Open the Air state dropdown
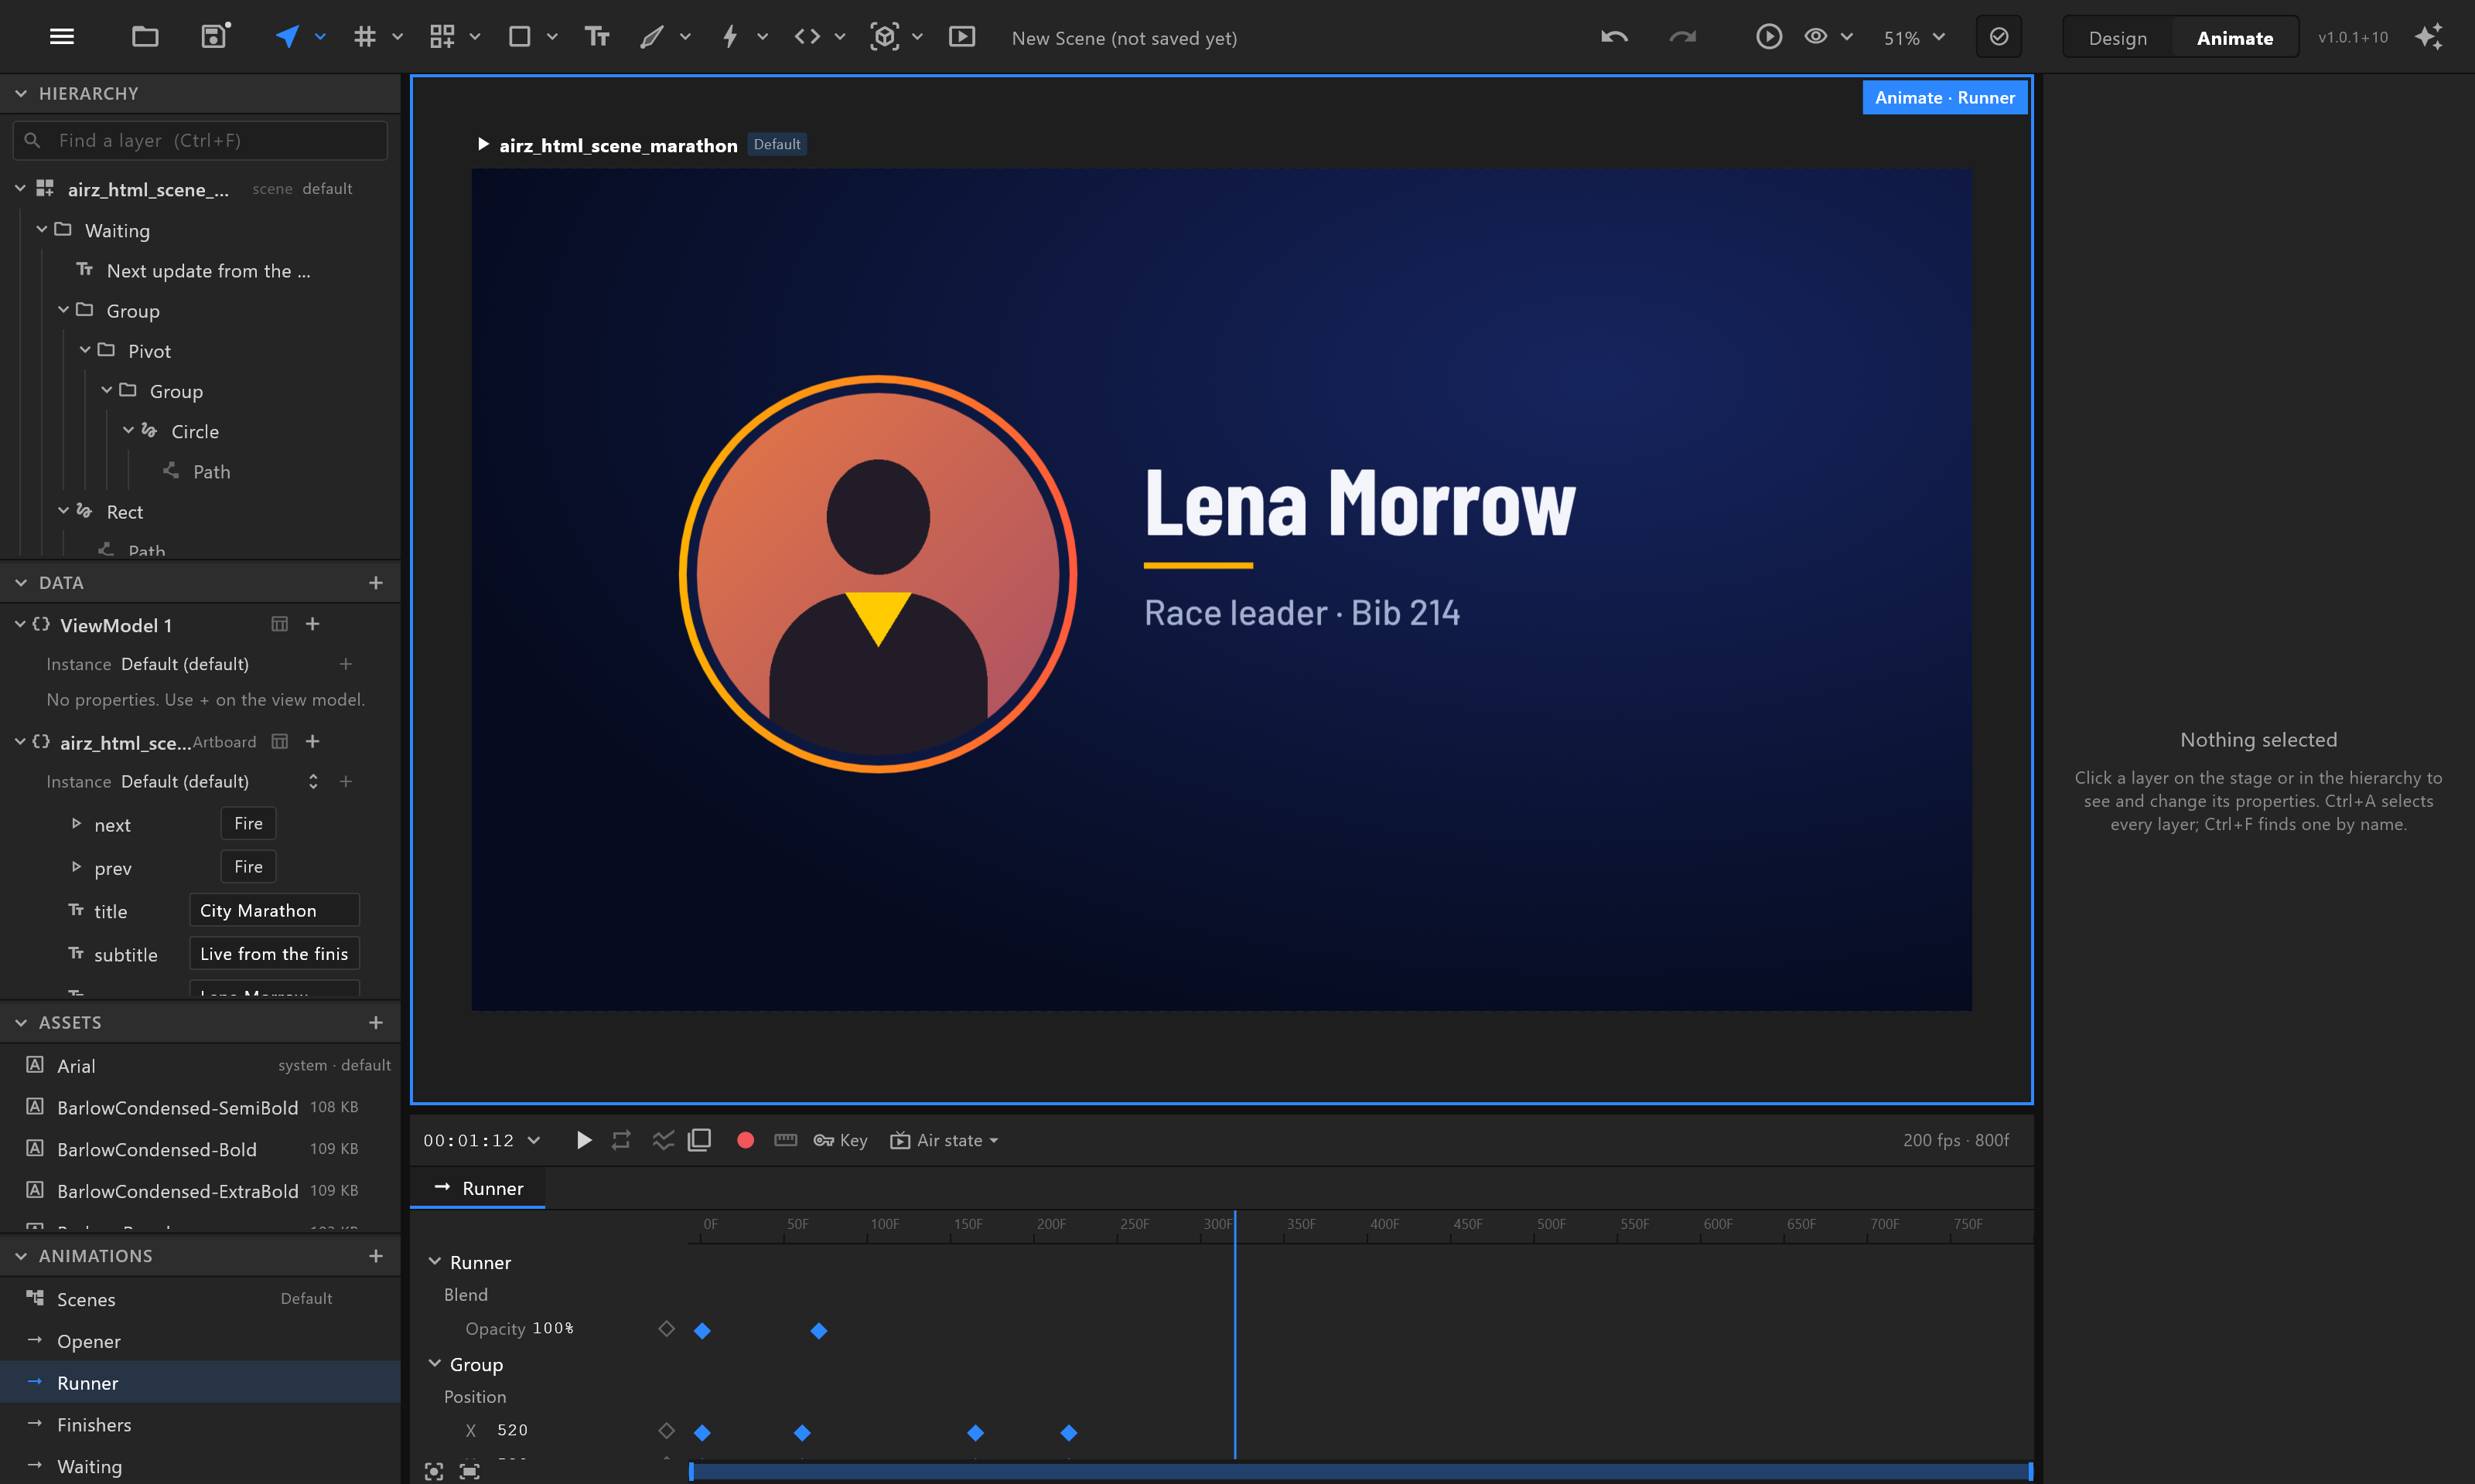This screenshot has height=1484, width=2475. 944,1140
